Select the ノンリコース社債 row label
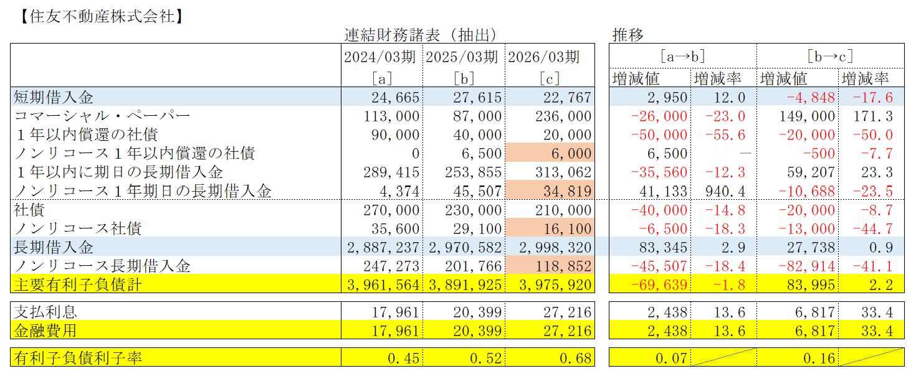911x371 pixels. (x=77, y=229)
